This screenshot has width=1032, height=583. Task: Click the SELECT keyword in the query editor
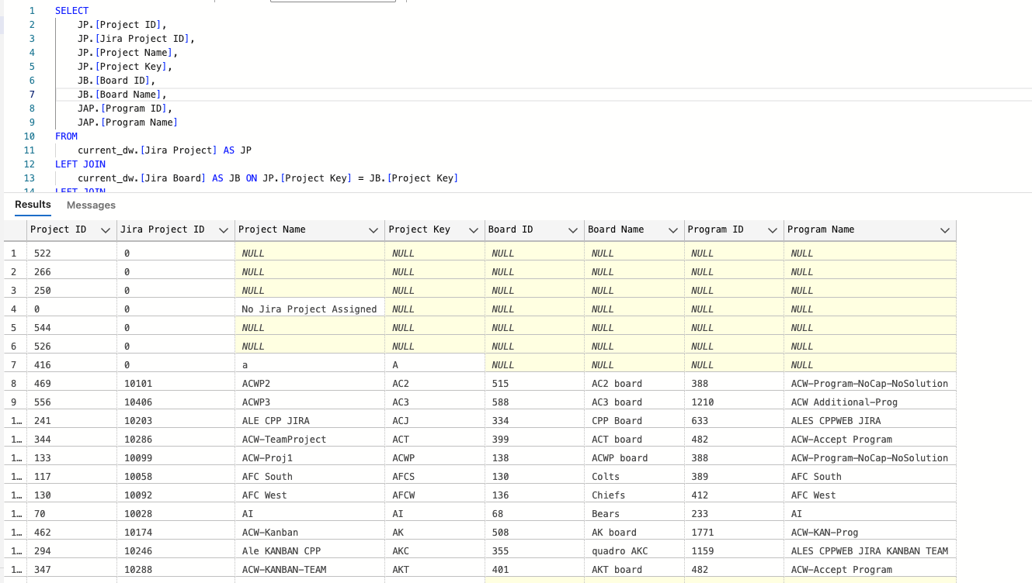coord(72,11)
